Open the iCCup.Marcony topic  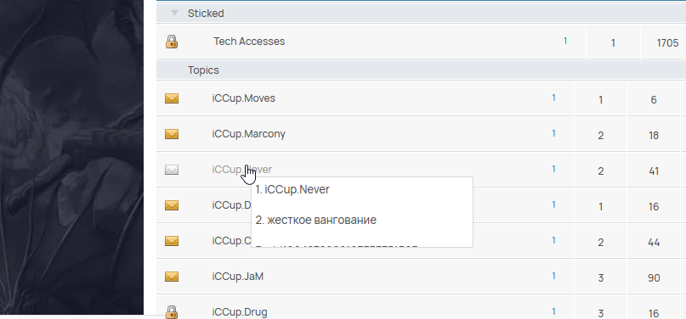click(248, 133)
